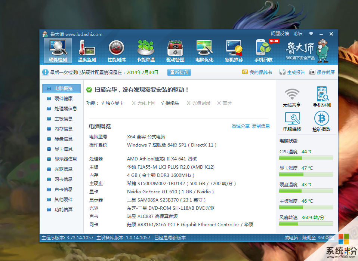Click the date 2014年7月30日
The image size is (358, 261).
[x=142, y=73]
